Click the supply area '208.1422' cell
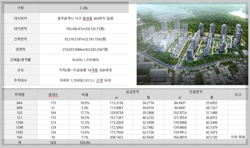This screenshot has width=250, height=148. point(116,137)
